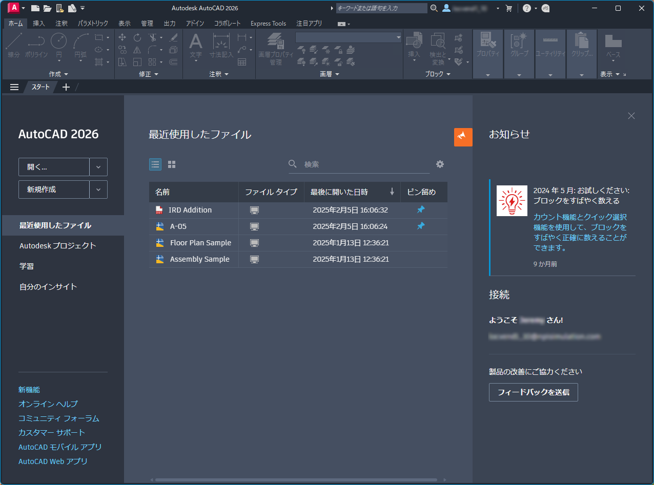Close the お知らせ panel with the X
This screenshot has height=485, width=654.
[x=631, y=116]
